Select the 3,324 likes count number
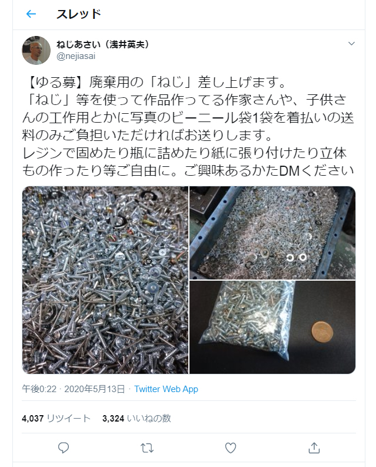Viewport: 376px width, 467px height. 113,419
